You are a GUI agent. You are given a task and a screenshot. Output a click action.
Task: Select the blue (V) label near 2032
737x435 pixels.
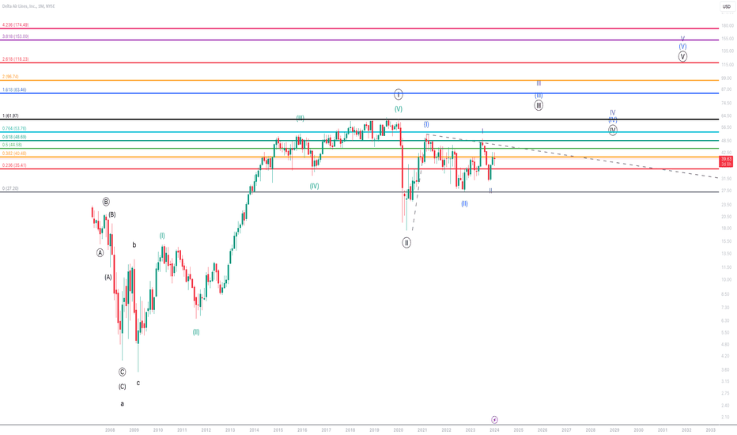point(682,47)
